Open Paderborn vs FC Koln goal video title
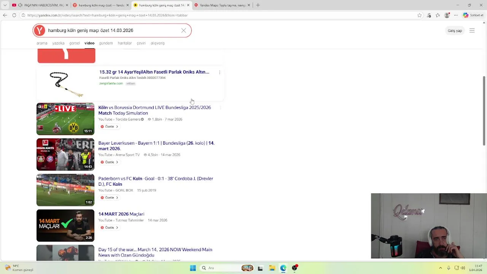This screenshot has height=274, width=487. click(x=156, y=181)
